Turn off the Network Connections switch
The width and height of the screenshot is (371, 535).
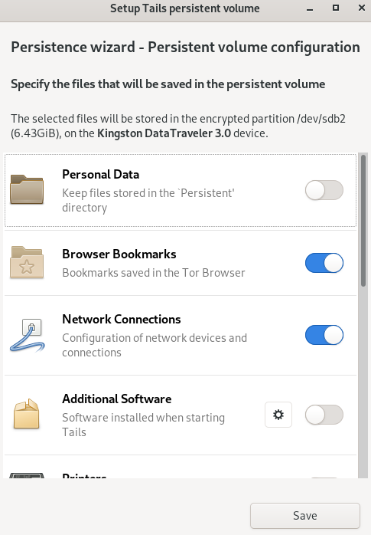[x=324, y=335]
